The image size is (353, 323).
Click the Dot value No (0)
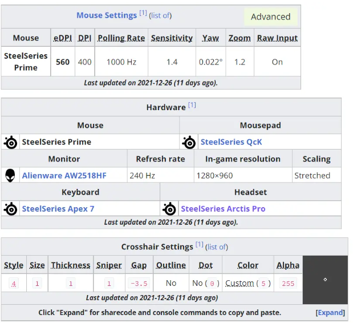point(205,284)
